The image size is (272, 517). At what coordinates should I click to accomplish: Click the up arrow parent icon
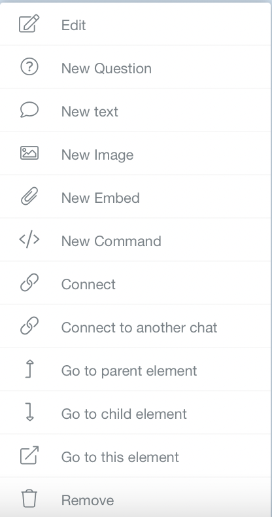coord(29,369)
